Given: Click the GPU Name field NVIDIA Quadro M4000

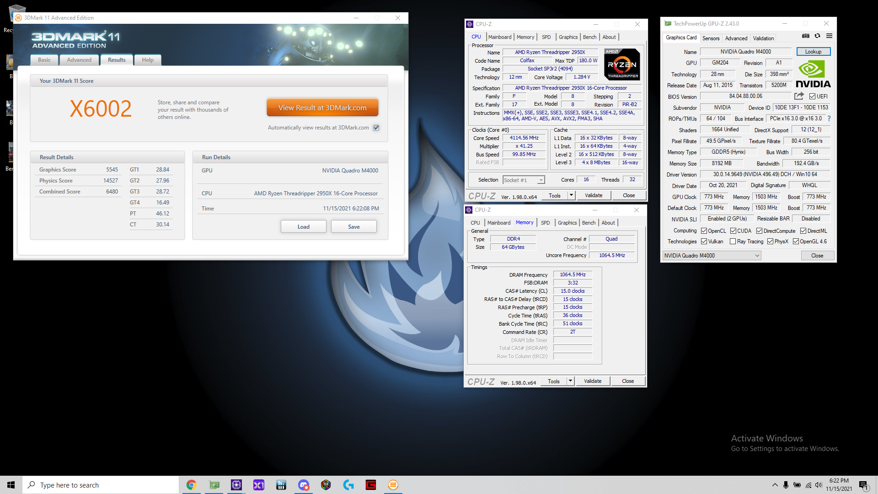Looking at the screenshot, I should coord(745,52).
